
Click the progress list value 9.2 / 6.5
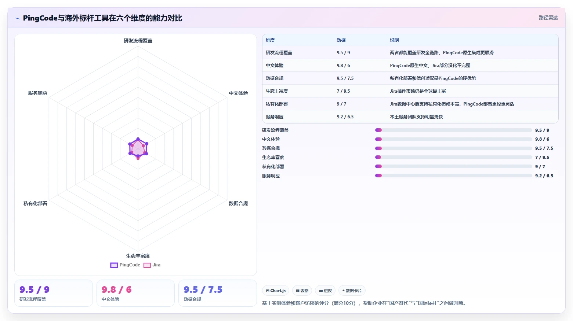click(x=544, y=176)
